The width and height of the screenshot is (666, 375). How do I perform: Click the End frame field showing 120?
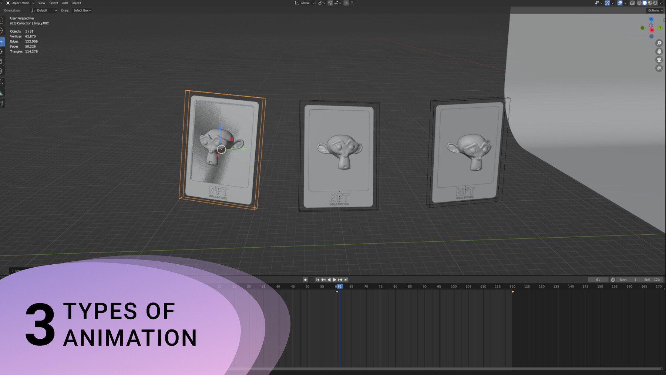coord(654,280)
